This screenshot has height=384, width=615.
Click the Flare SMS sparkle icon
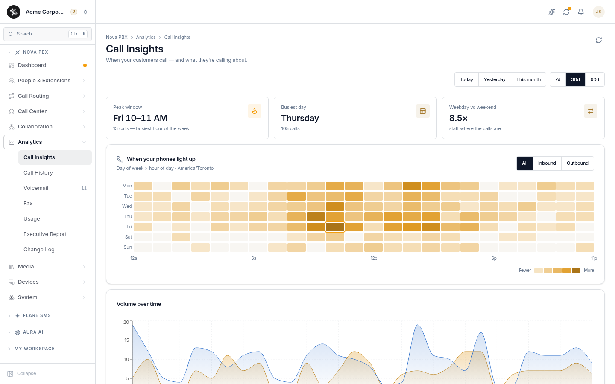[x=18, y=316]
